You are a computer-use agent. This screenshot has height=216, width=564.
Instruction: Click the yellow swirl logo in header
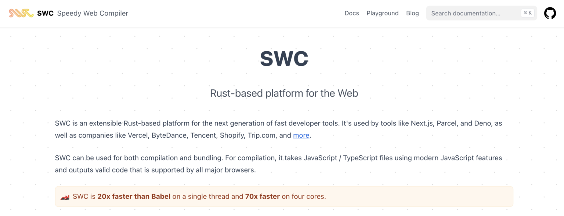(21, 12)
